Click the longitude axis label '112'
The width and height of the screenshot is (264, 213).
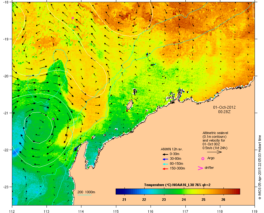click(12, 211)
